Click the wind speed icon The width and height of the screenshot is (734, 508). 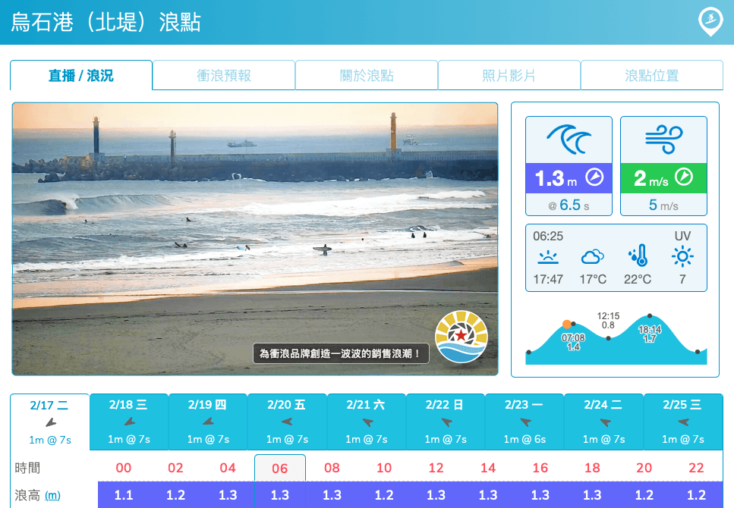(x=663, y=140)
